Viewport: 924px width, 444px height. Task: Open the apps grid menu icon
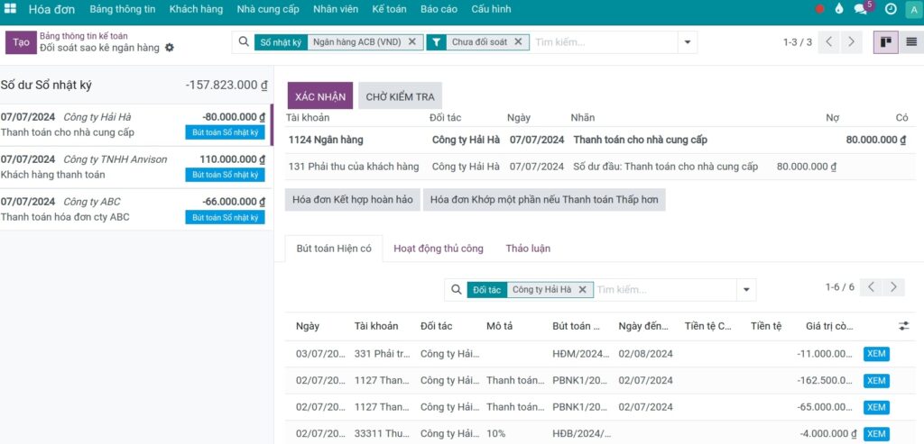(x=10, y=9)
